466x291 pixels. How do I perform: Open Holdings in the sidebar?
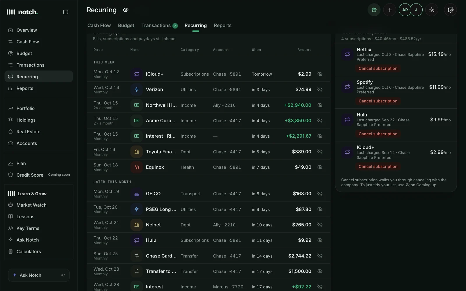pos(39,120)
